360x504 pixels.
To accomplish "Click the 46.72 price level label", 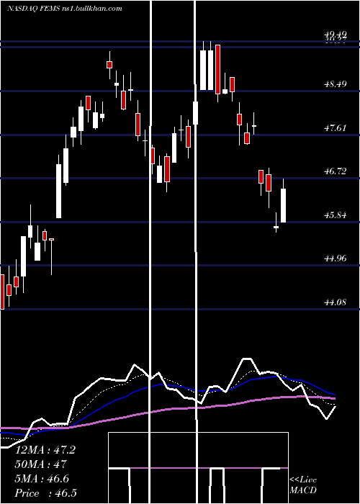I will pyautogui.click(x=336, y=171).
